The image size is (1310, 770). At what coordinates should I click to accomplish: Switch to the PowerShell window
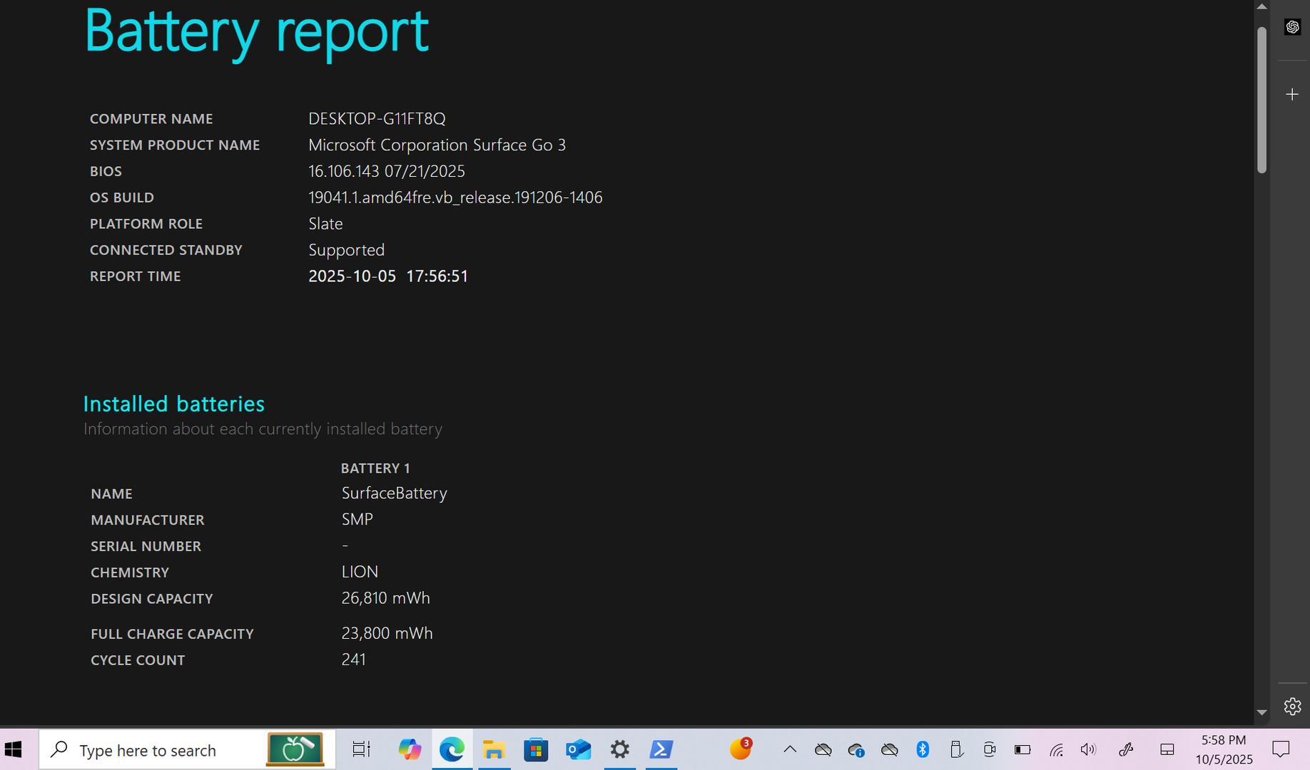click(x=661, y=749)
